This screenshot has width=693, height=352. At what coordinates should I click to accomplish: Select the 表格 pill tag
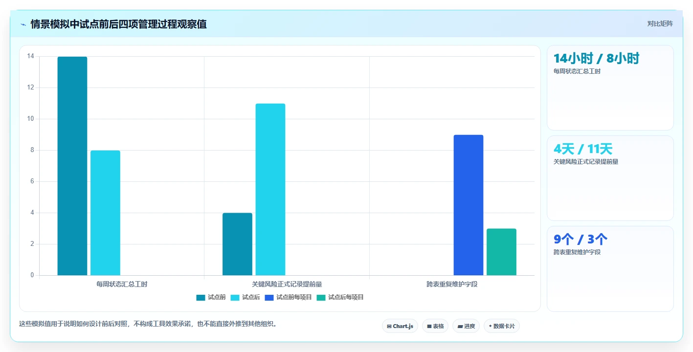(435, 326)
